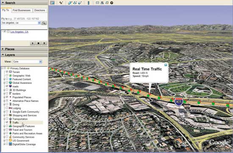Click the DigitalGlobe Coverage layer icon
This screenshot has width=233, height=153.
coord(11,144)
